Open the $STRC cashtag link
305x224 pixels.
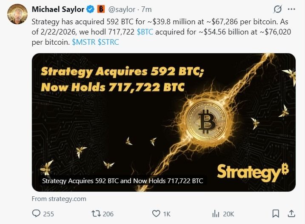(x=108, y=43)
